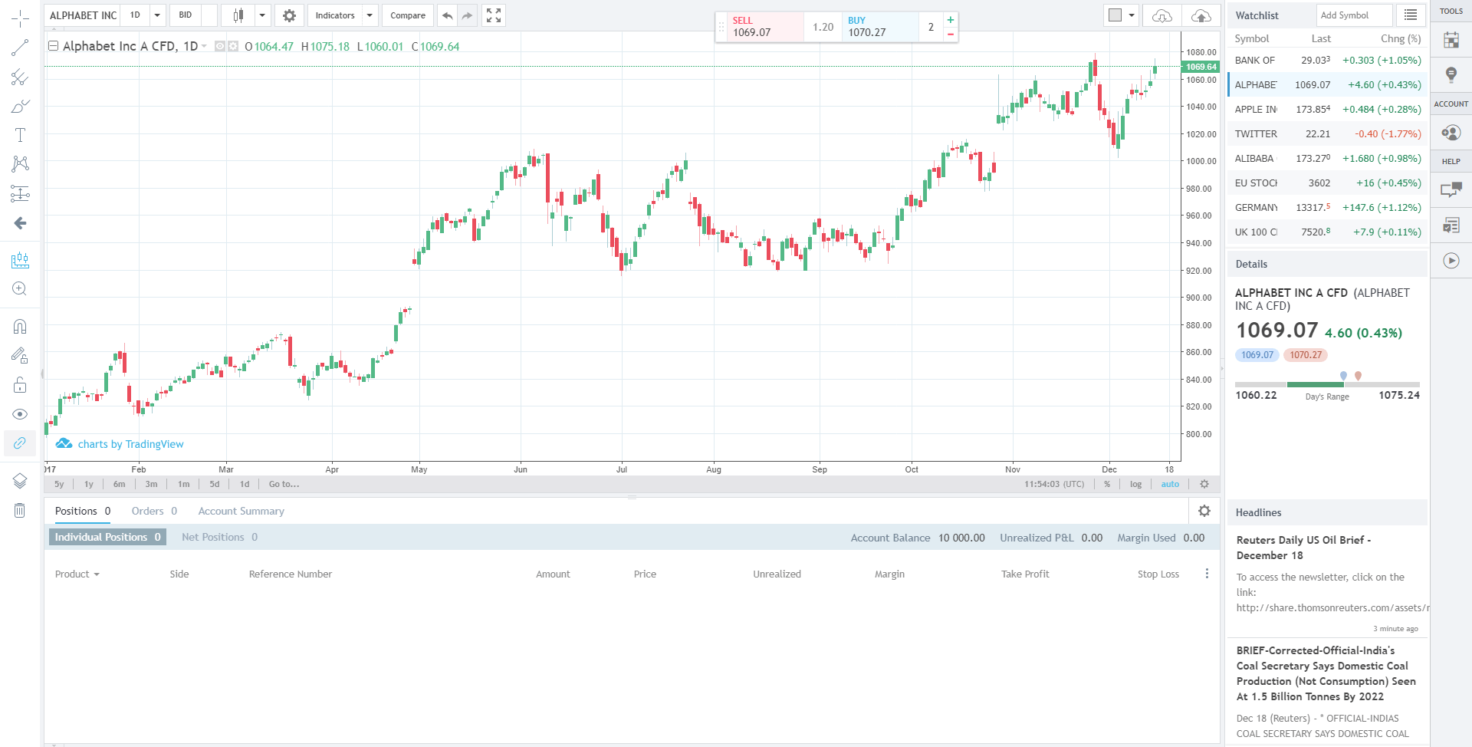Select the forecast and measurement tool
Image resolution: width=1472 pixels, height=747 pixels.
[20, 193]
